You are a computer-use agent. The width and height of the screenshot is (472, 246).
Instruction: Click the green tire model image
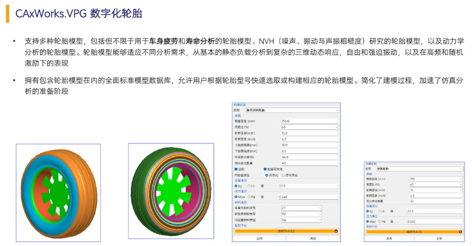click(171, 191)
